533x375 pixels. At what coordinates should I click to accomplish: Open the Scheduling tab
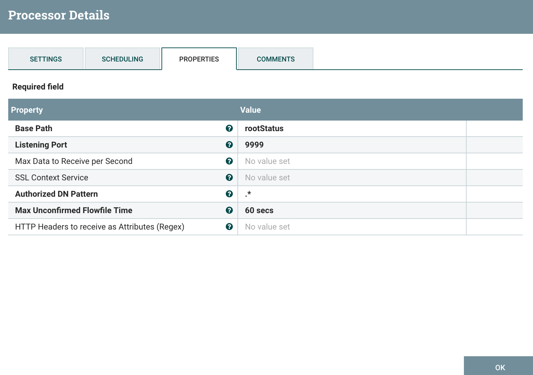pyautogui.click(x=122, y=59)
